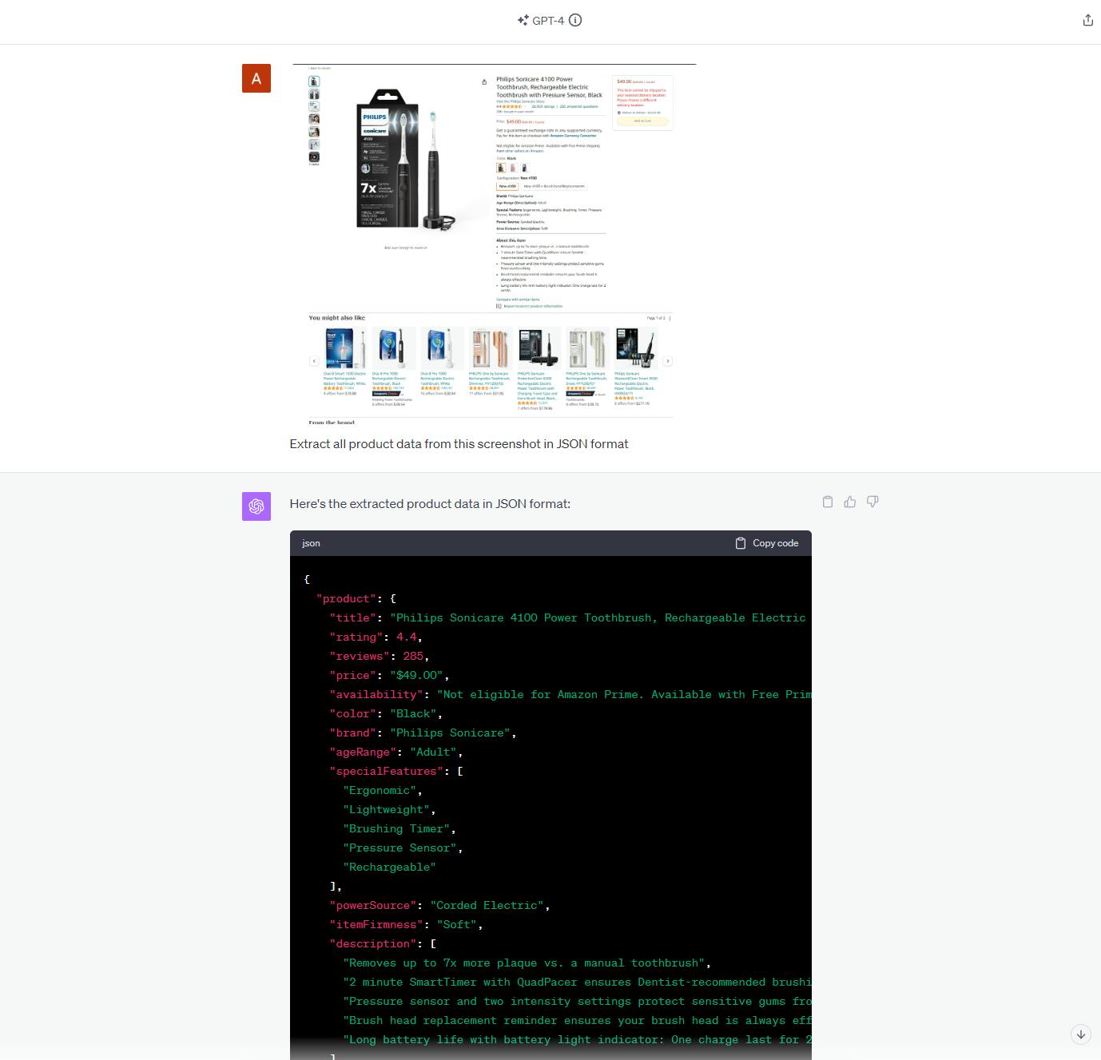Click the 'Long battery life' description line
Image resolution: width=1101 pixels, height=1060 pixels.
[x=577, y=1040]
